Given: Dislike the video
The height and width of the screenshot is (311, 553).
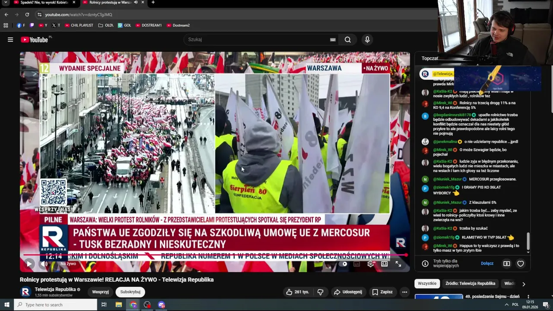Looking at the screenshot, I should tap(321, 292).
